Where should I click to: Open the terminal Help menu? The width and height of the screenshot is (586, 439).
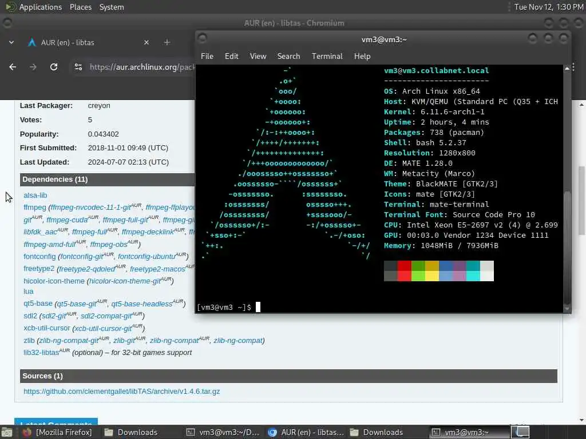(x=362, y=56)
